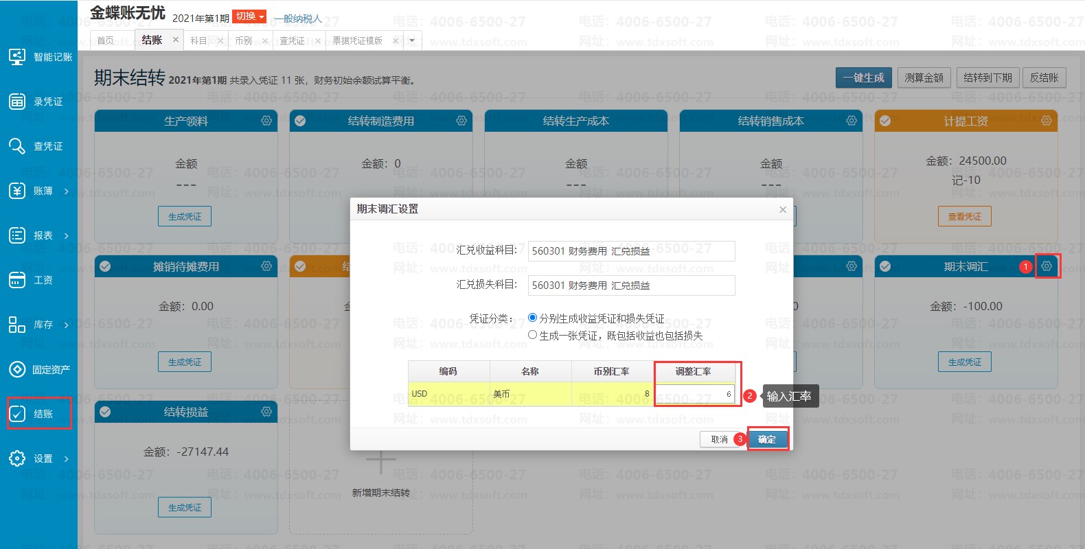Switch to the 科目 tab
1085x549 pixels.
coord(198,40)
